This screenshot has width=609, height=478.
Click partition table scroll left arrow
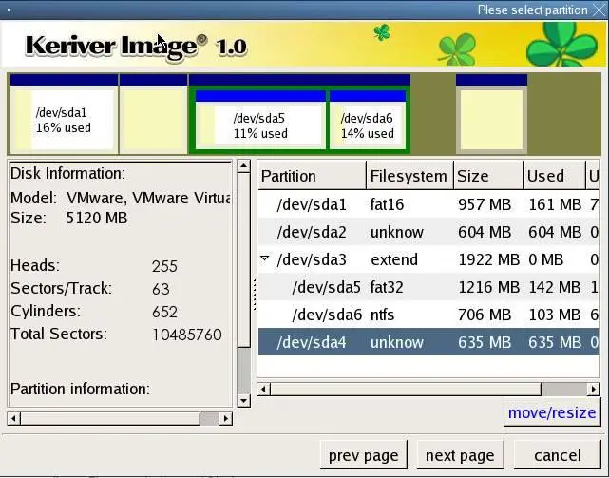pos(264,389)
